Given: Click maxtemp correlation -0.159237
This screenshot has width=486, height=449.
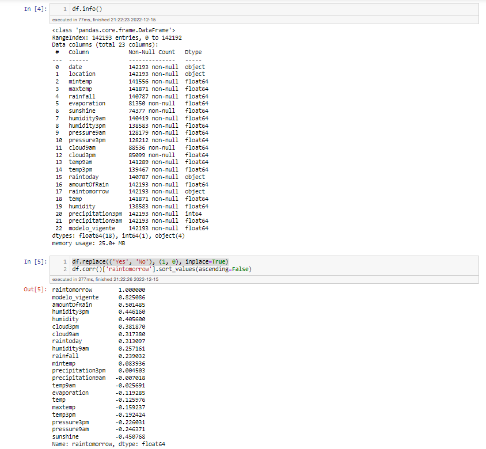Looking at the screenshot, I should 131,408.
